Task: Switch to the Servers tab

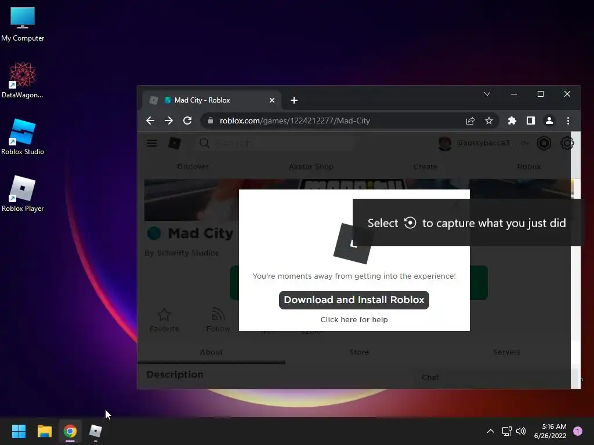Action: coord(507,352)
